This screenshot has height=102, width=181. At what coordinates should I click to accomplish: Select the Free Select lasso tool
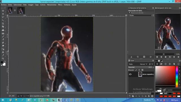tap(3, 17)
